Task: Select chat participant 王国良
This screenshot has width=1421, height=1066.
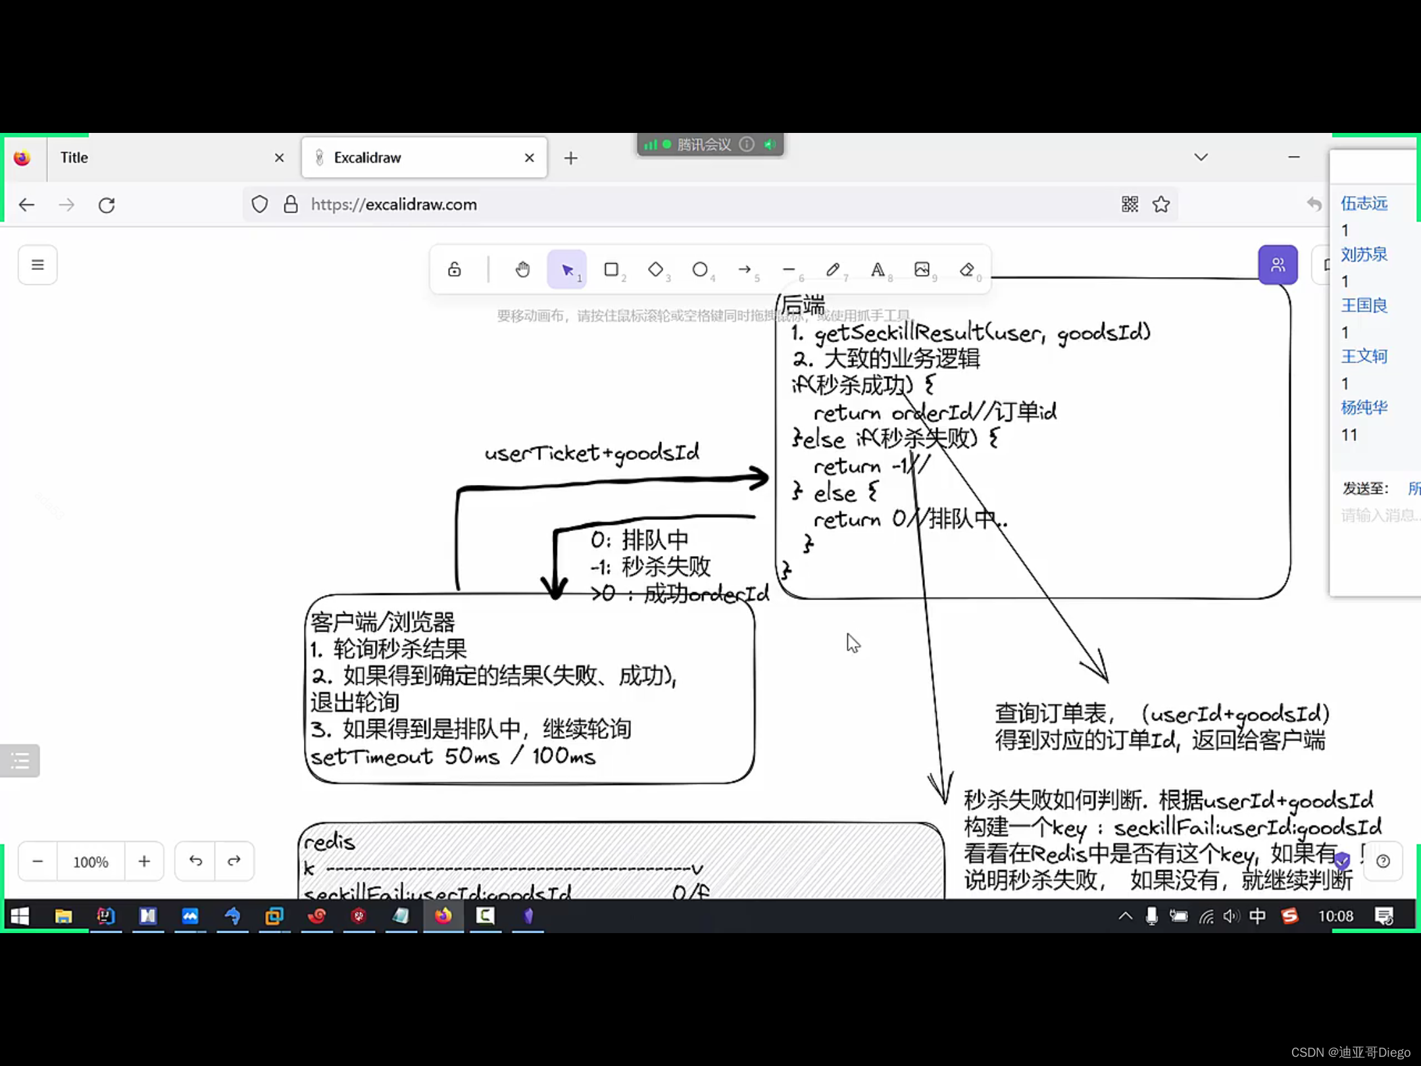Action: pos(1364,305)
